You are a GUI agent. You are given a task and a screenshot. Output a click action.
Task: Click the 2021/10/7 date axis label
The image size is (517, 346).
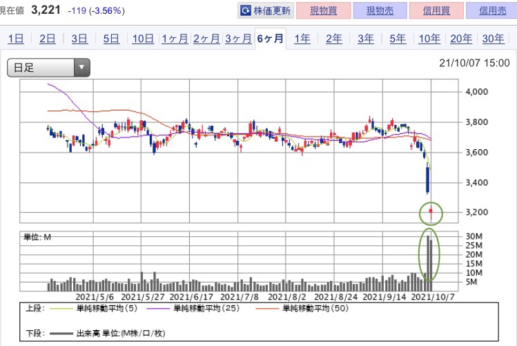click(433, 297)
